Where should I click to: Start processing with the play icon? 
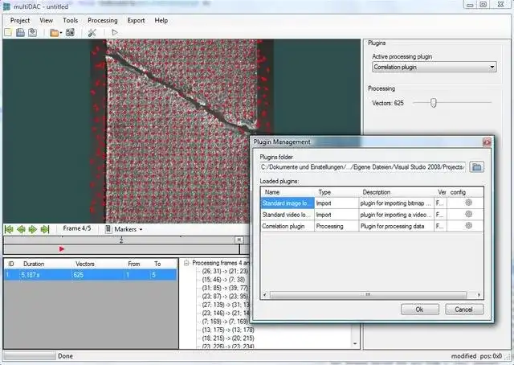click(115, 32)
